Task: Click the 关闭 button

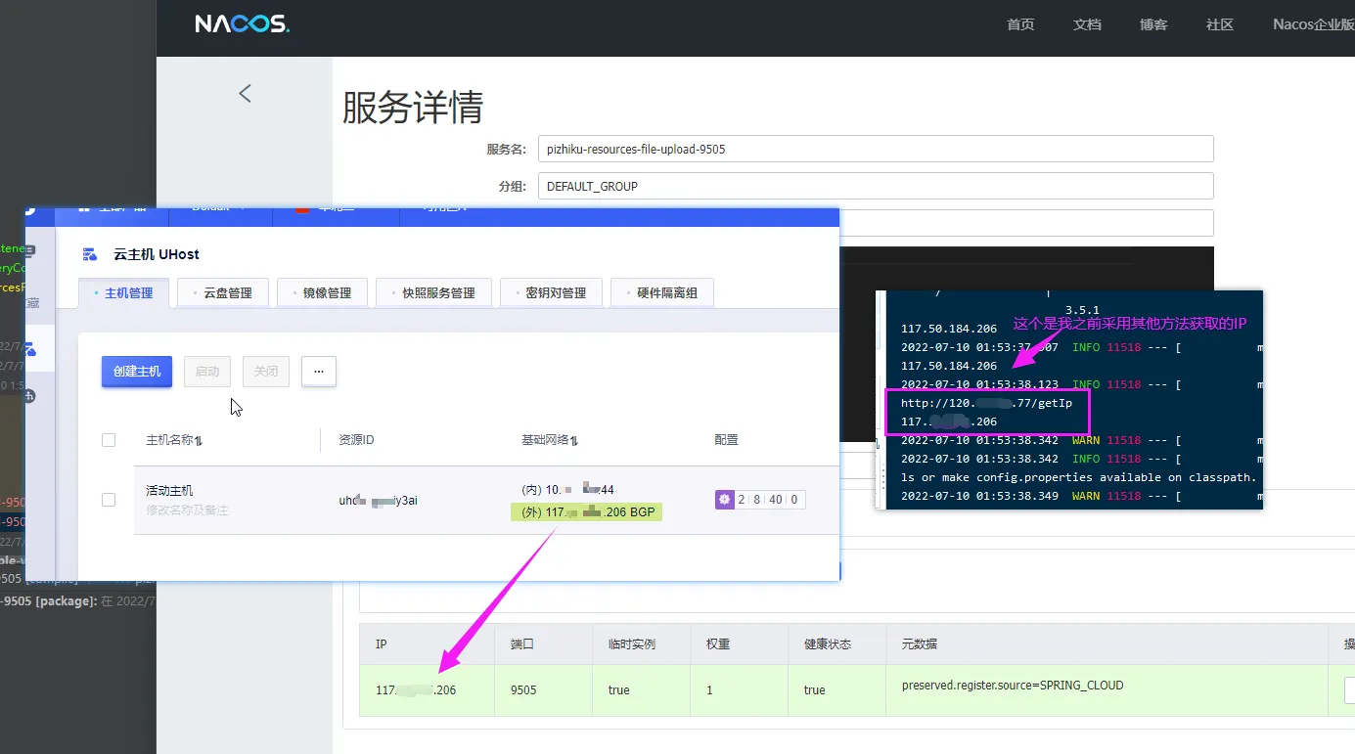Action: pos(266,372)
